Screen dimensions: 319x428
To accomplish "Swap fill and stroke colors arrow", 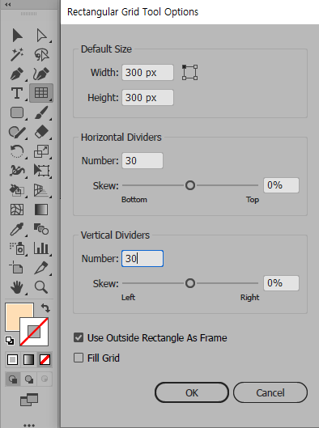I will pyautogui.click(x=45, y=308).
